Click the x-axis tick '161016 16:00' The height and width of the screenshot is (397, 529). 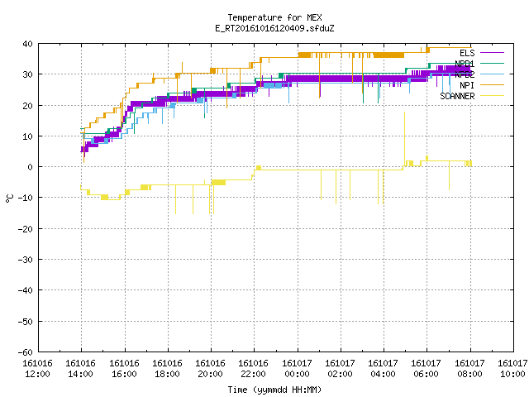point(124,369)
